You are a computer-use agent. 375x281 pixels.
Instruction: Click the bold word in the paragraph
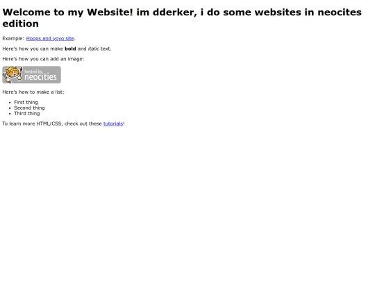tap(70, 49)
